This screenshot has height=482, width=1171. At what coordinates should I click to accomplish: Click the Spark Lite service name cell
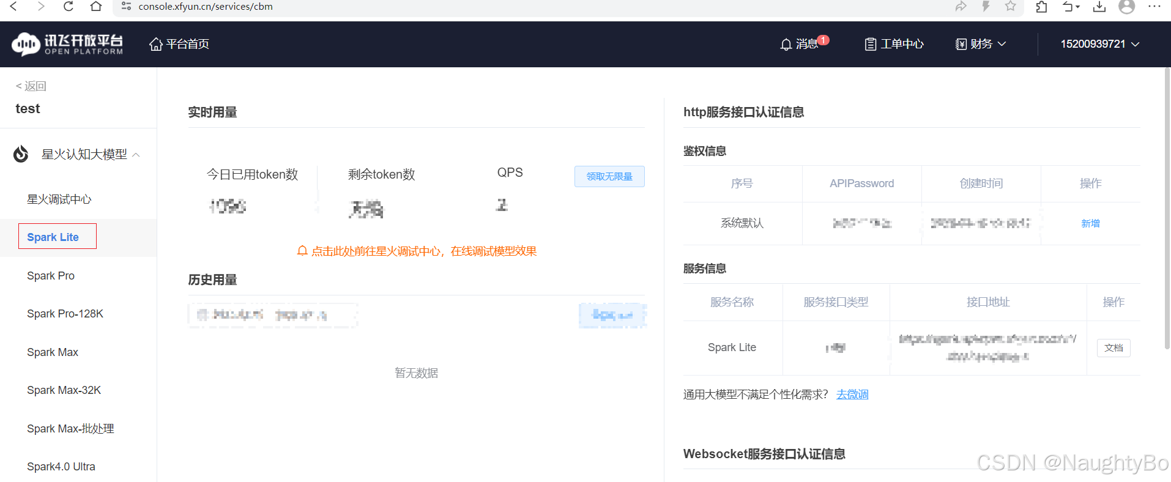click(x=732, y=347)
